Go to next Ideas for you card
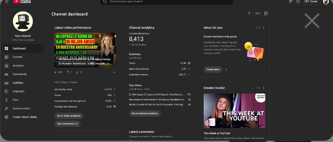This screenshot has width=333, height=142. click(x=263, y=28)
